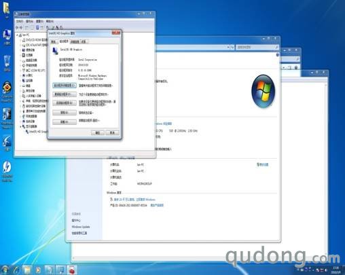
Task: Click the Uninstall driver button
Action: pos(65,122)
